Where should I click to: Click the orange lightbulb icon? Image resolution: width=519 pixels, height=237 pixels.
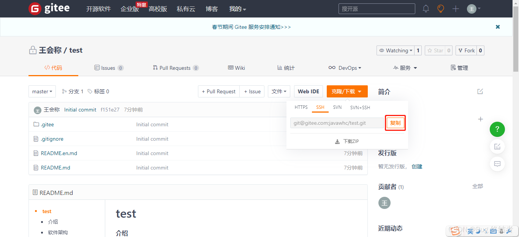point(441,9)
